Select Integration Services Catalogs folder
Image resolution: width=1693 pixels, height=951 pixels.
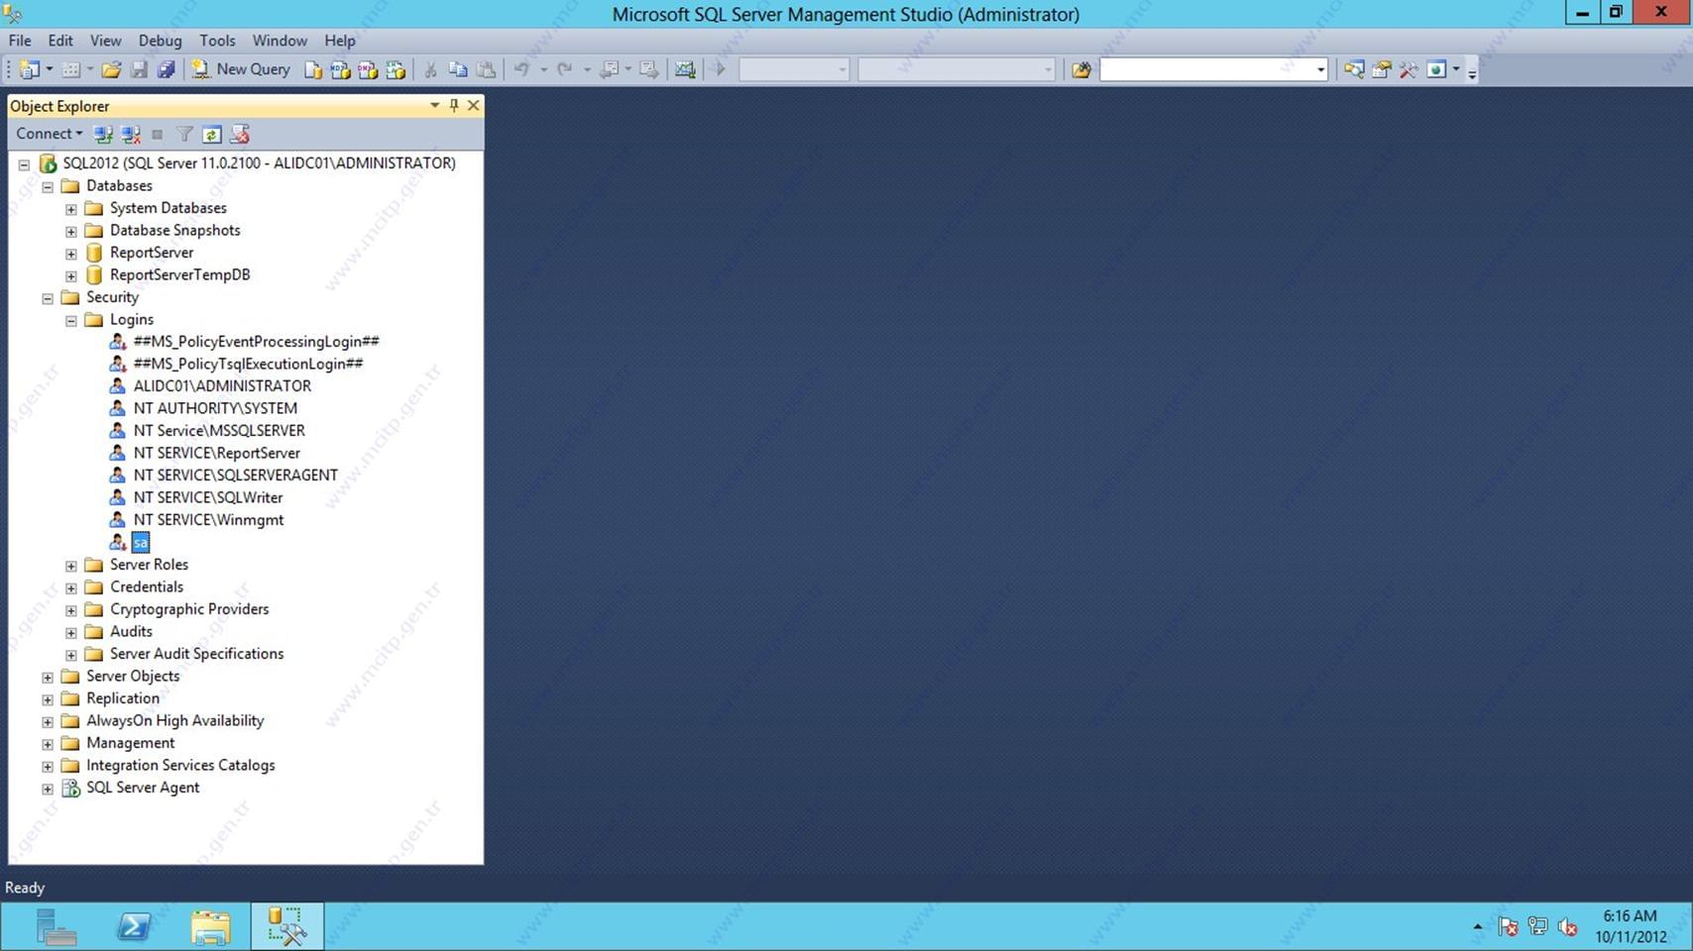(x=180, y=765)
